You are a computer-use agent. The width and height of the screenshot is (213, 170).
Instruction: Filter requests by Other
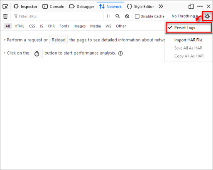point(121,26)
